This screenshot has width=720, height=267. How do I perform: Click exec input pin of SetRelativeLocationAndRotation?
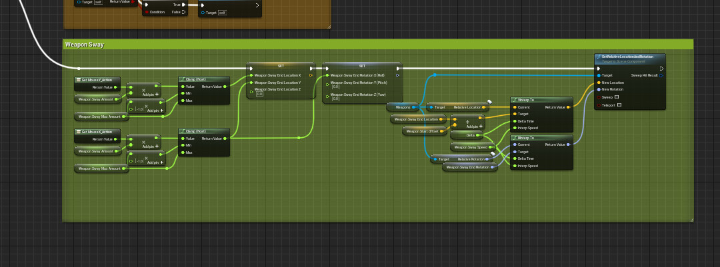tap(599, 69)
